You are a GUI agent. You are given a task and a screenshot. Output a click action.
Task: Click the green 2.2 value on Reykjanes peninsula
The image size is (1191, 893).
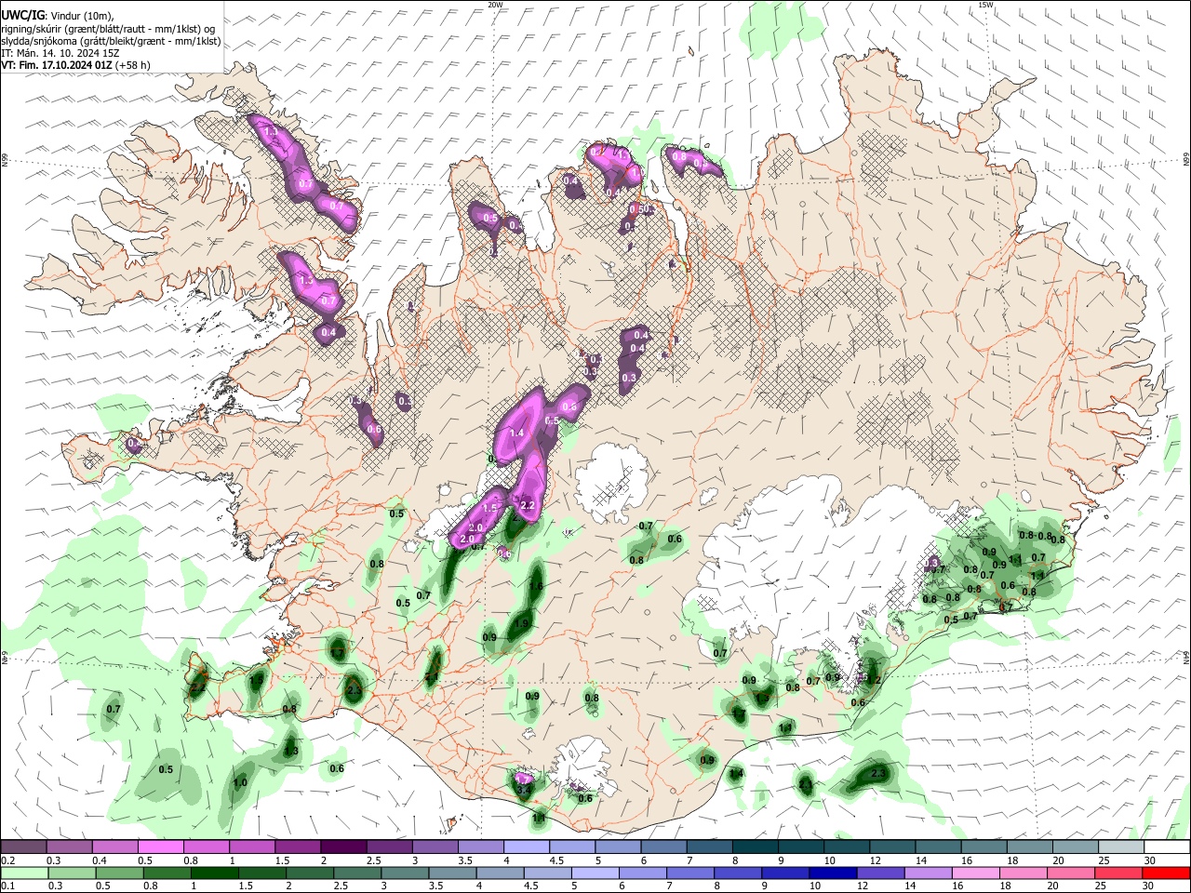[x=197, y=687]
